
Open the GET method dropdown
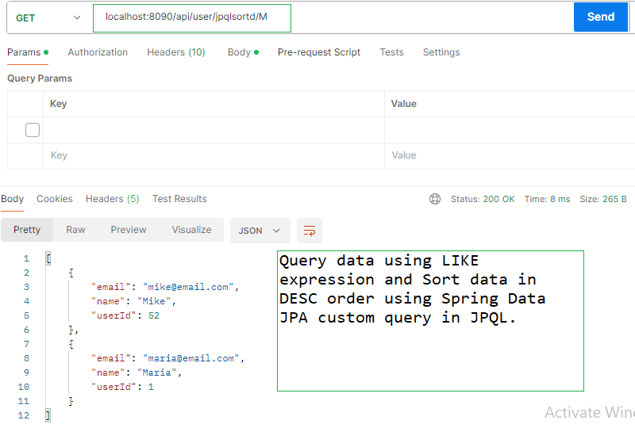tap(48, 17)
